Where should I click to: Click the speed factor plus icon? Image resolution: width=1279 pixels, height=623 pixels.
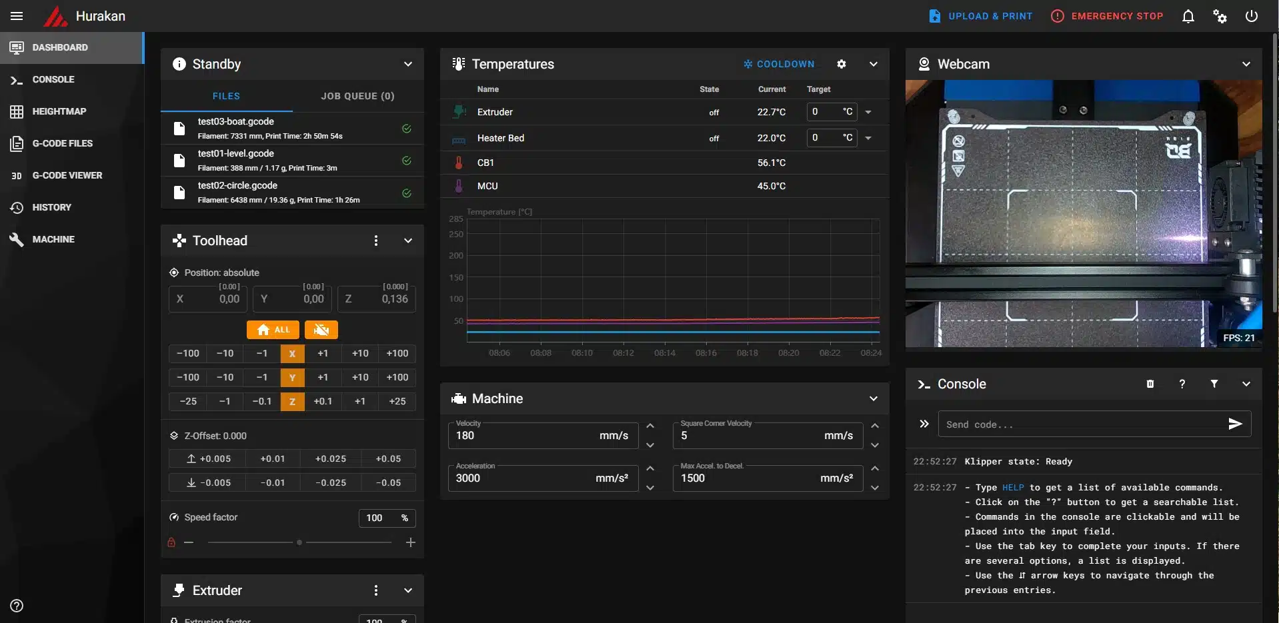[411, 542]
